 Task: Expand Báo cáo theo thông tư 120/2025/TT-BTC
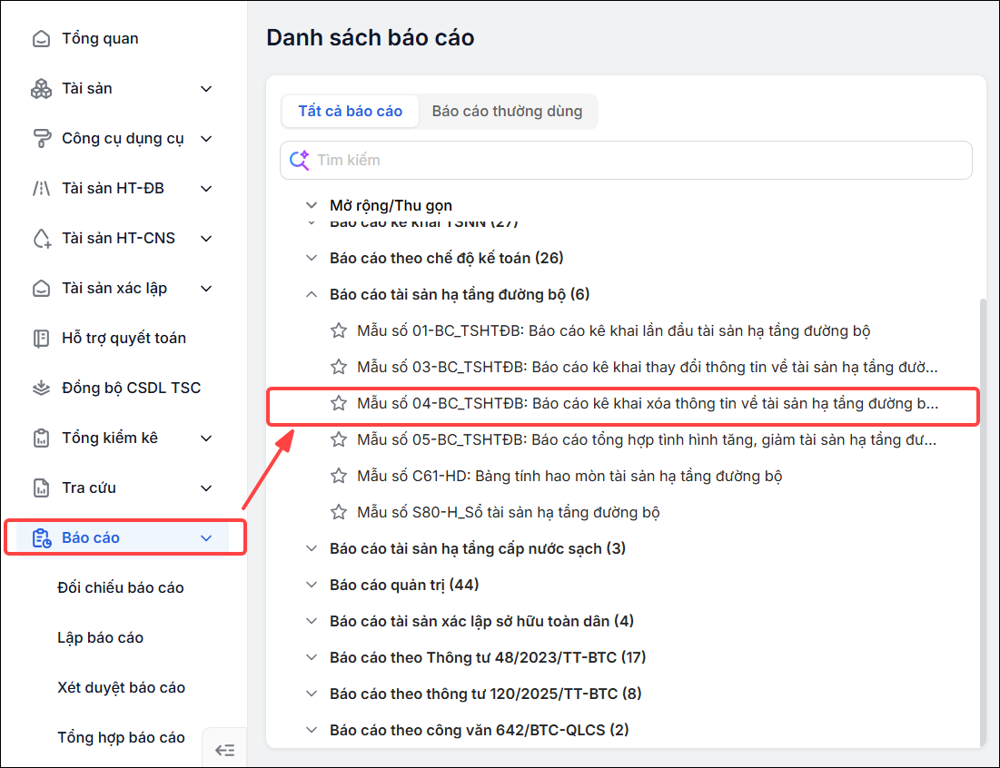pyautogui.click(x=312, y=694)
